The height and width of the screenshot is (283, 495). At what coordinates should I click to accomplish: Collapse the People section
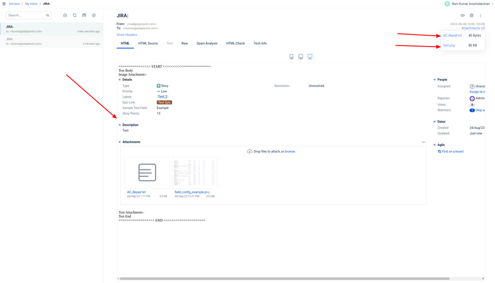[434, 80]
